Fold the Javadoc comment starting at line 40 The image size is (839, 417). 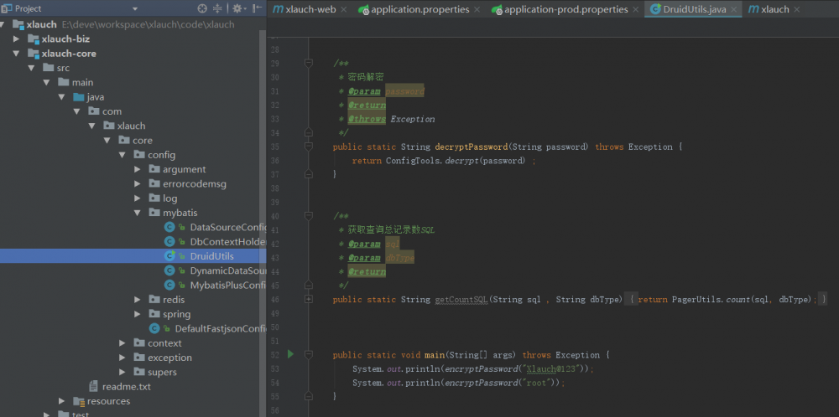pos(308,216)
